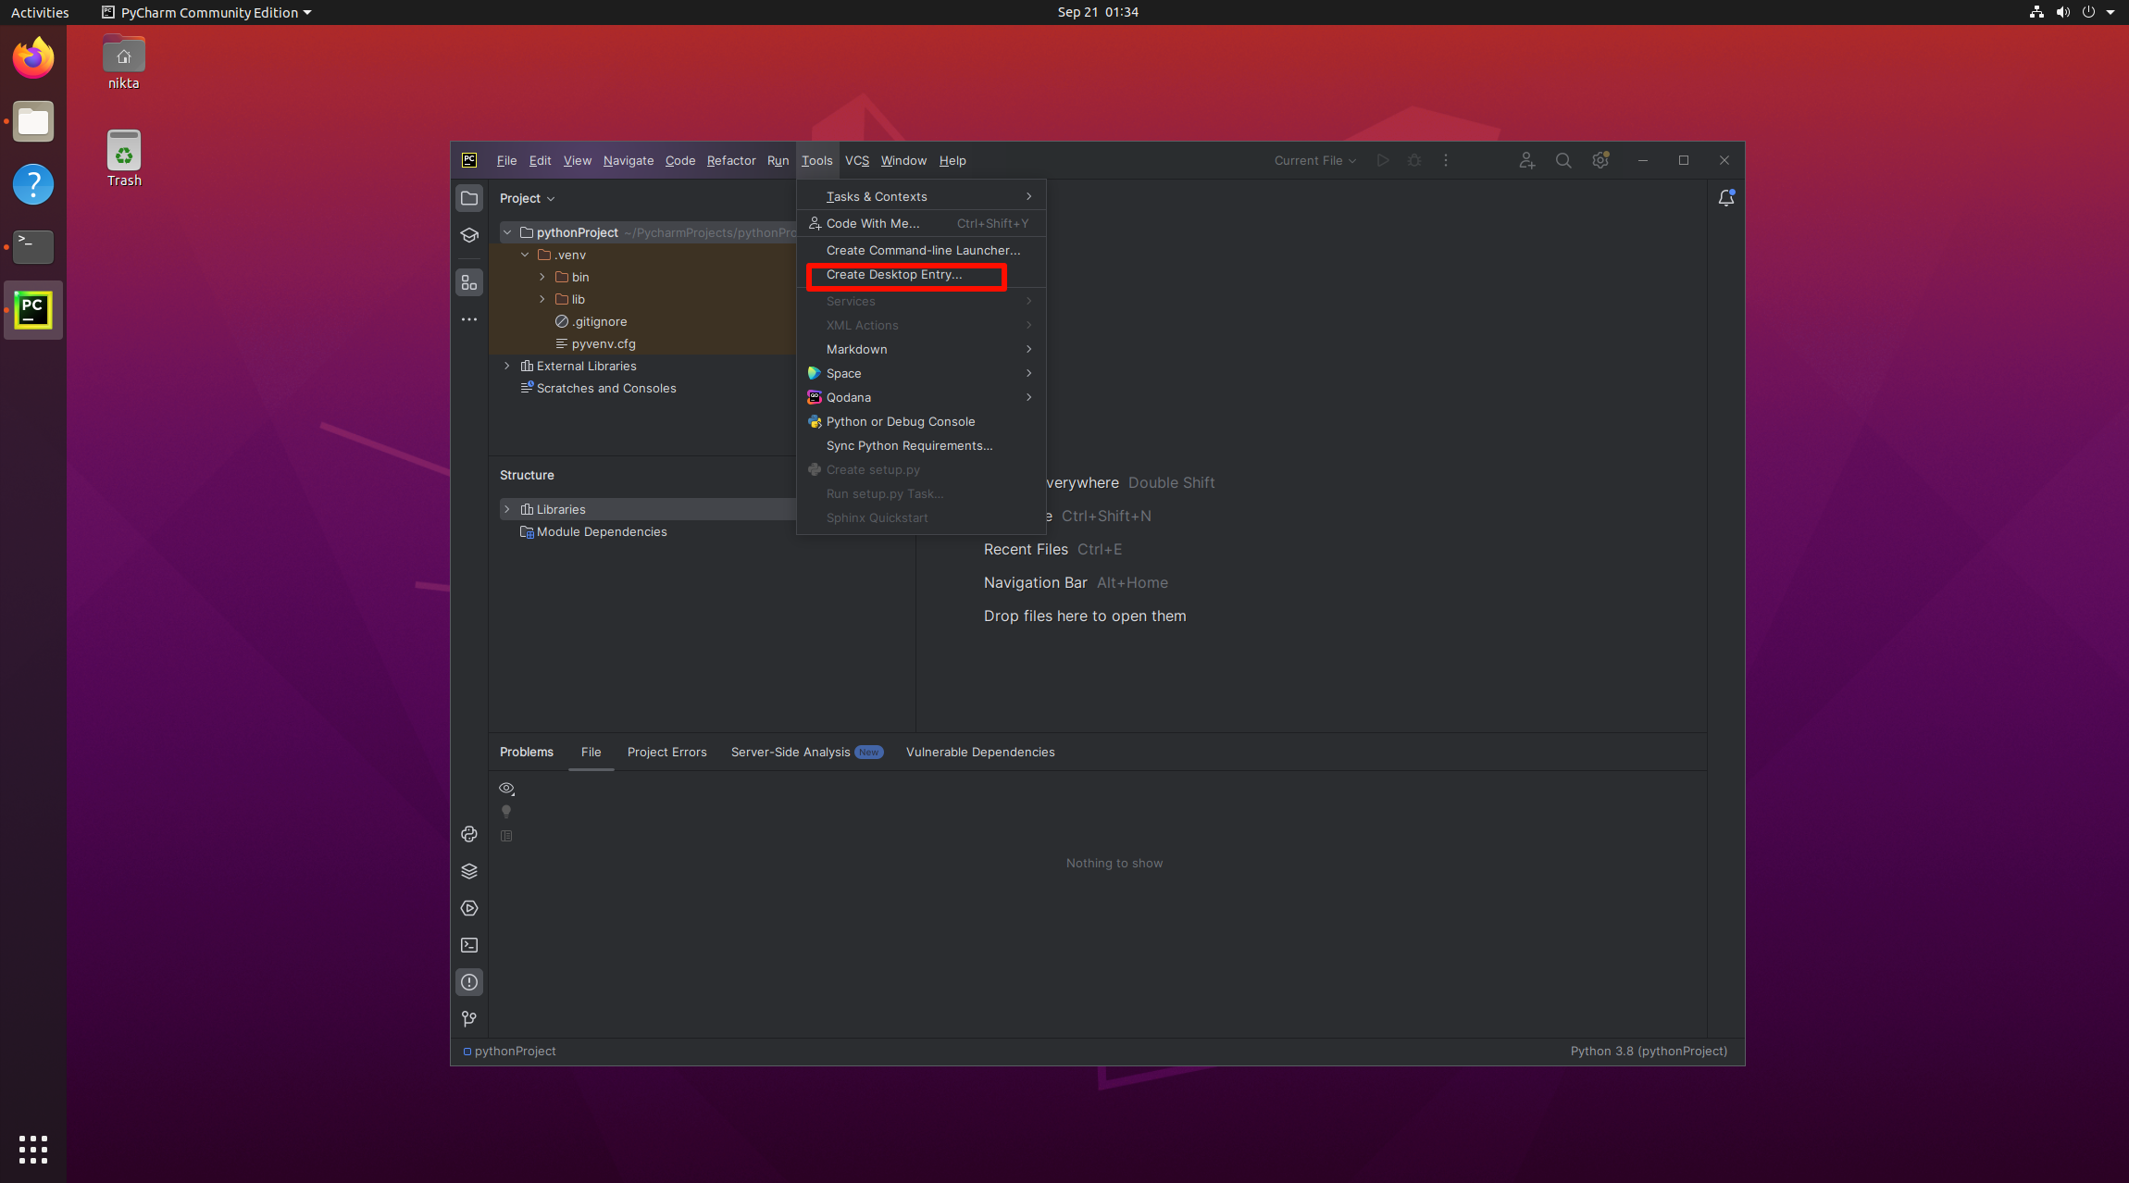The width and height of the screenshot is (2129, 1183).
Task: Expand the bin folder
Action: click(x=542, y=277)
